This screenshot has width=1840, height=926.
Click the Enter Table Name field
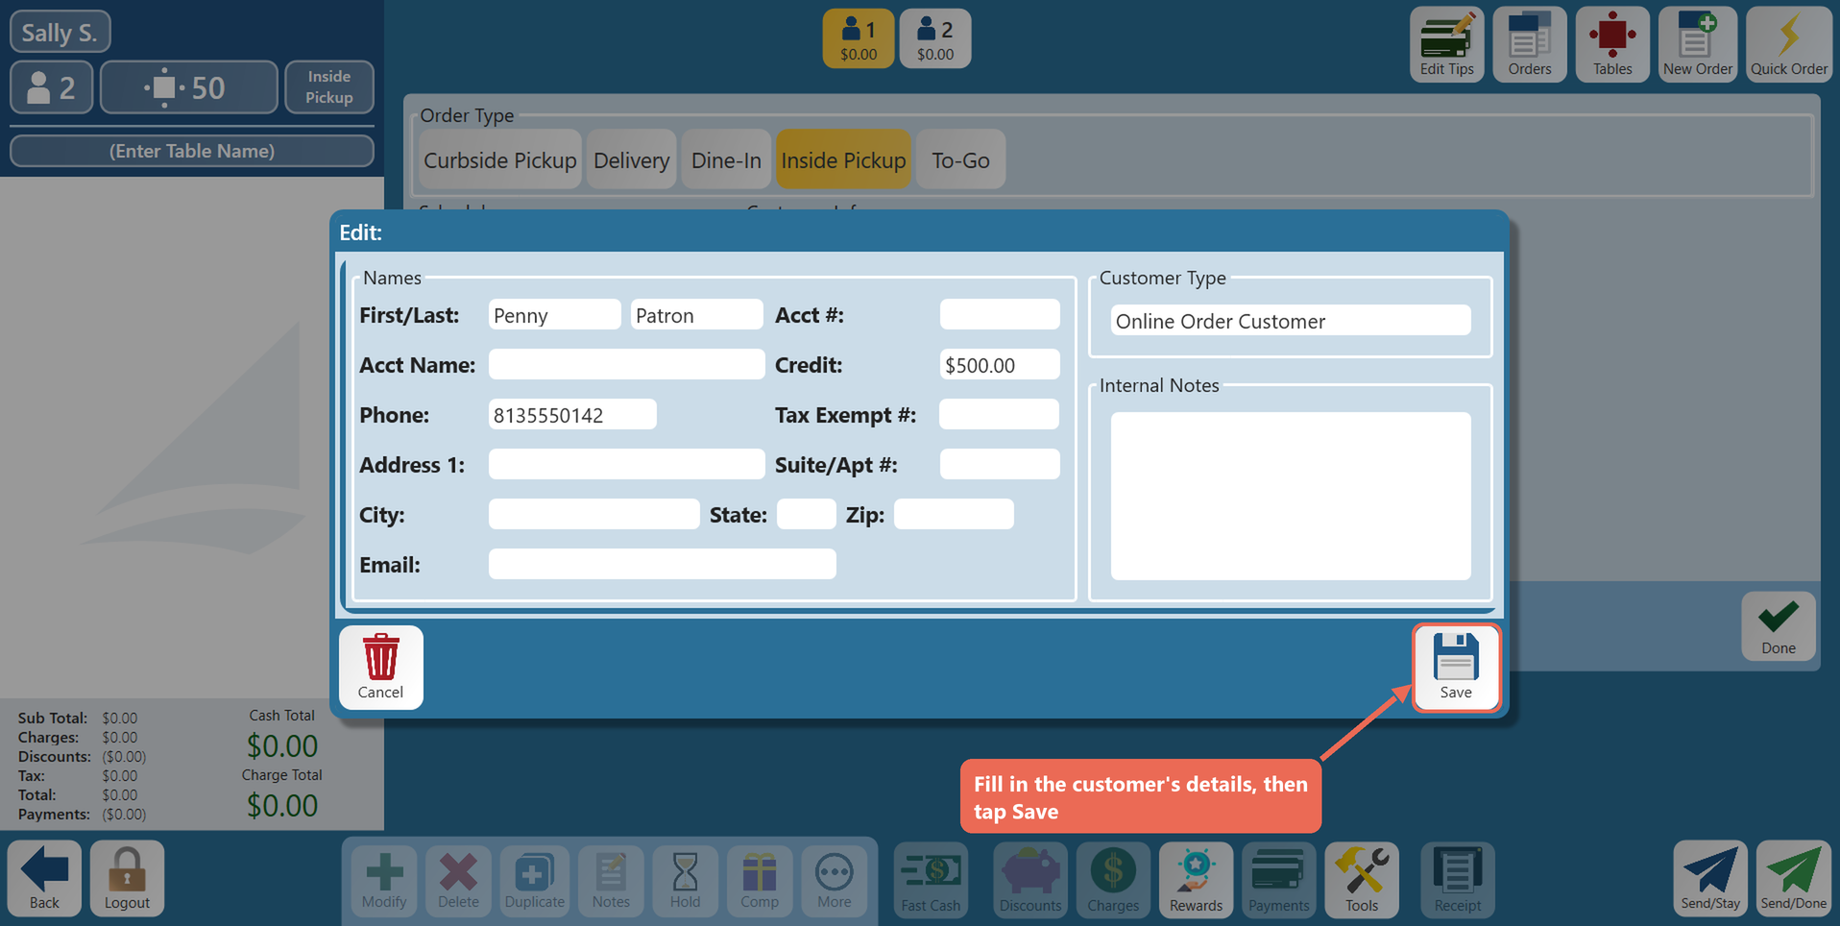tap(192, 151)
